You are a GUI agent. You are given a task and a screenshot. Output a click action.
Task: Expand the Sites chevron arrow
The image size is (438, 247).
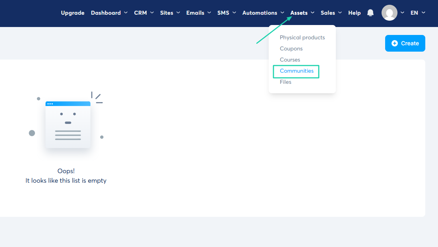[178, 13]
